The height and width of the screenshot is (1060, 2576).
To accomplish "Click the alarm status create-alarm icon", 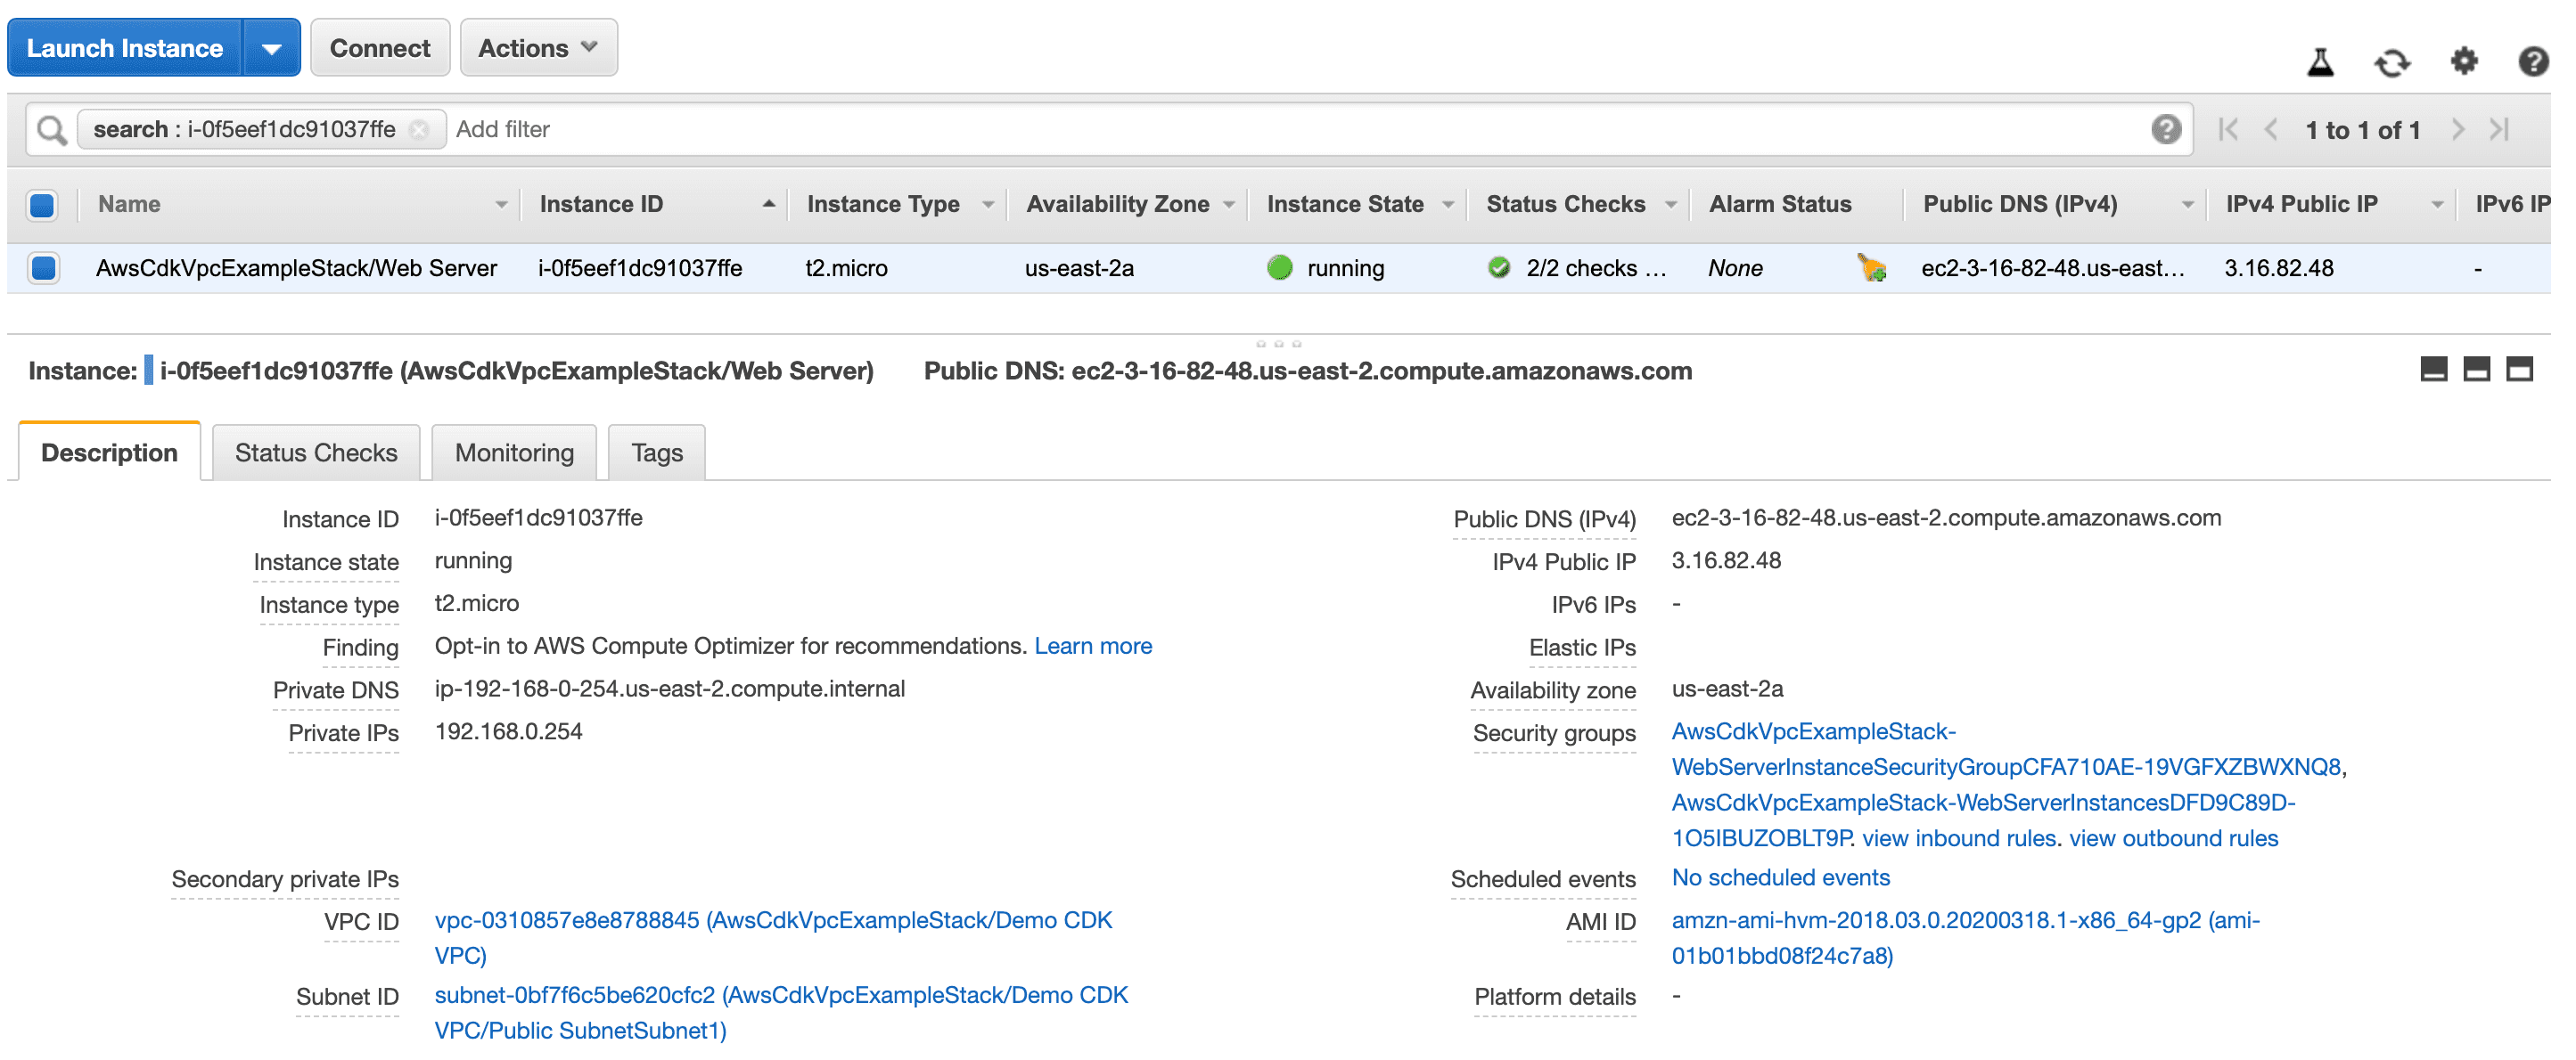I will pyautogui.click(x=1871, y=268).
